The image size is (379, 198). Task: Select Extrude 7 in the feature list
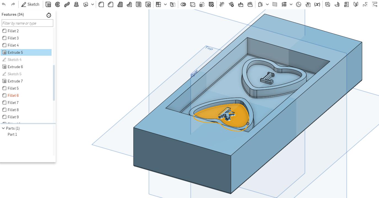pyautogui.click(x=26, y=81)
